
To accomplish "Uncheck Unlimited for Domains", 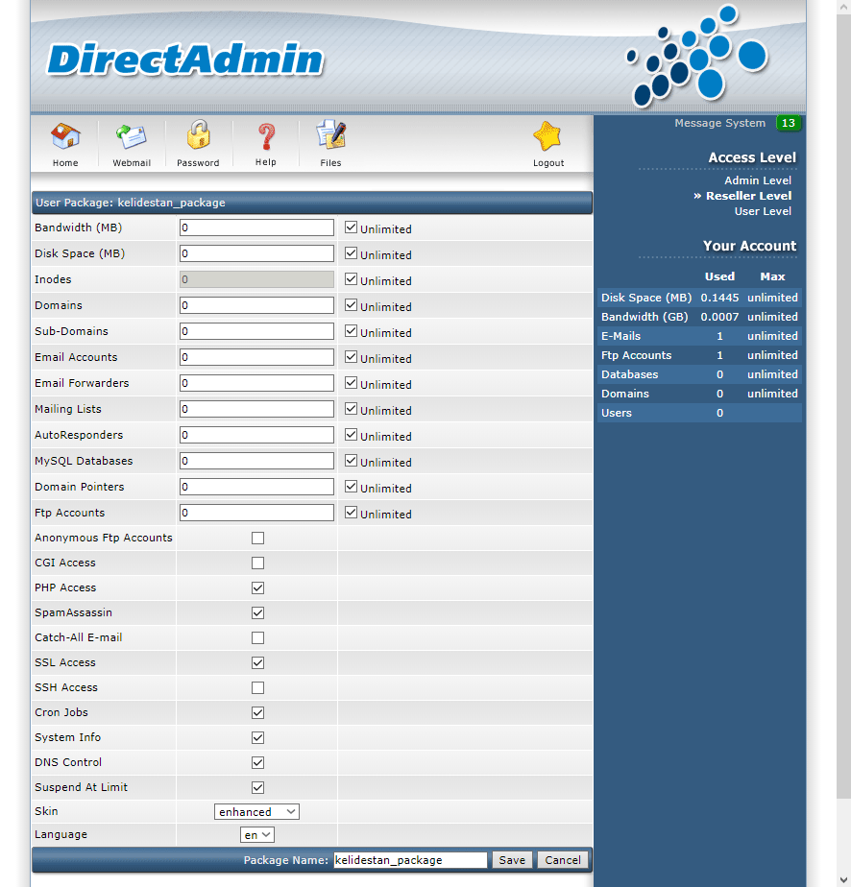I will [351, 305].
